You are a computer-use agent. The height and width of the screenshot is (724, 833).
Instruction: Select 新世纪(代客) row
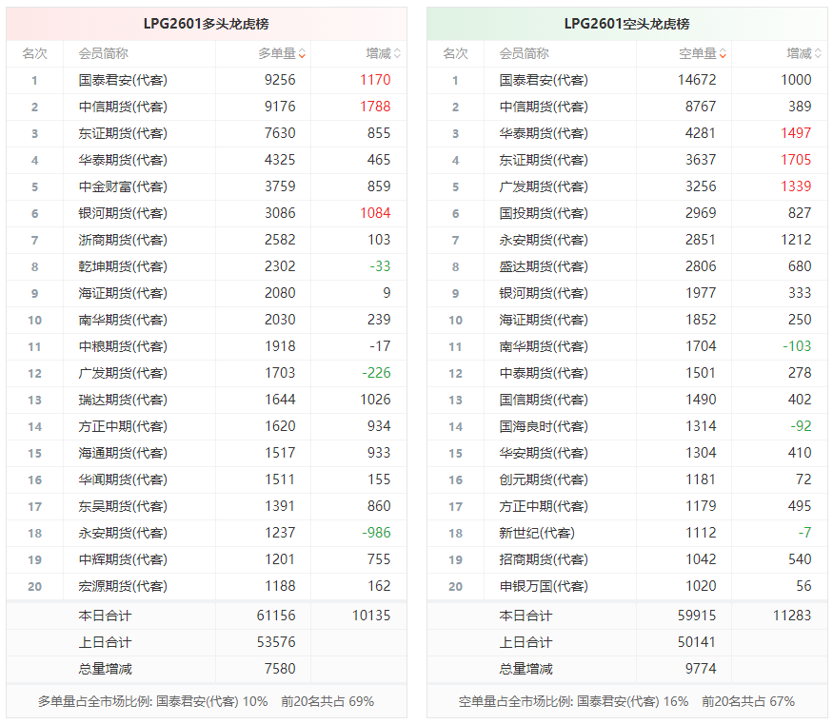627,533
